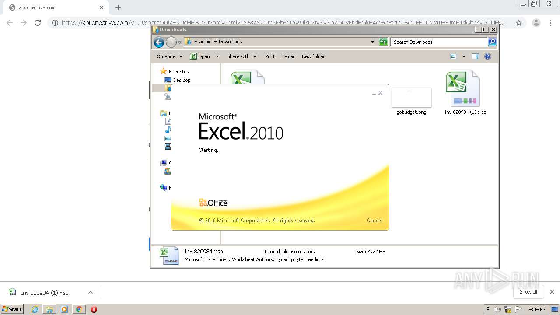Click Print in the Explorer toolbar

coord(270,56)
